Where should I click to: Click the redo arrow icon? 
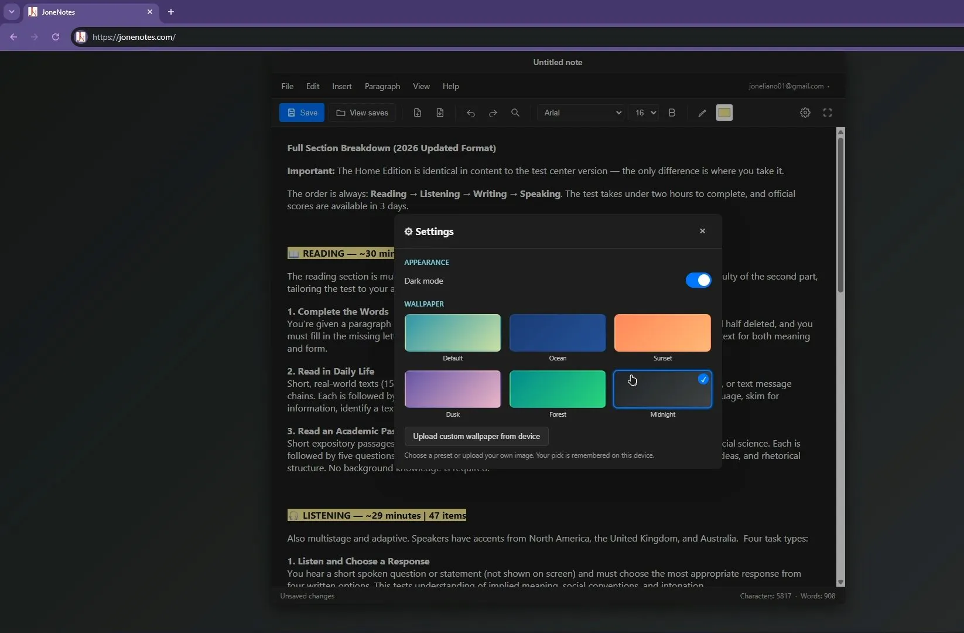pos(493,113)
